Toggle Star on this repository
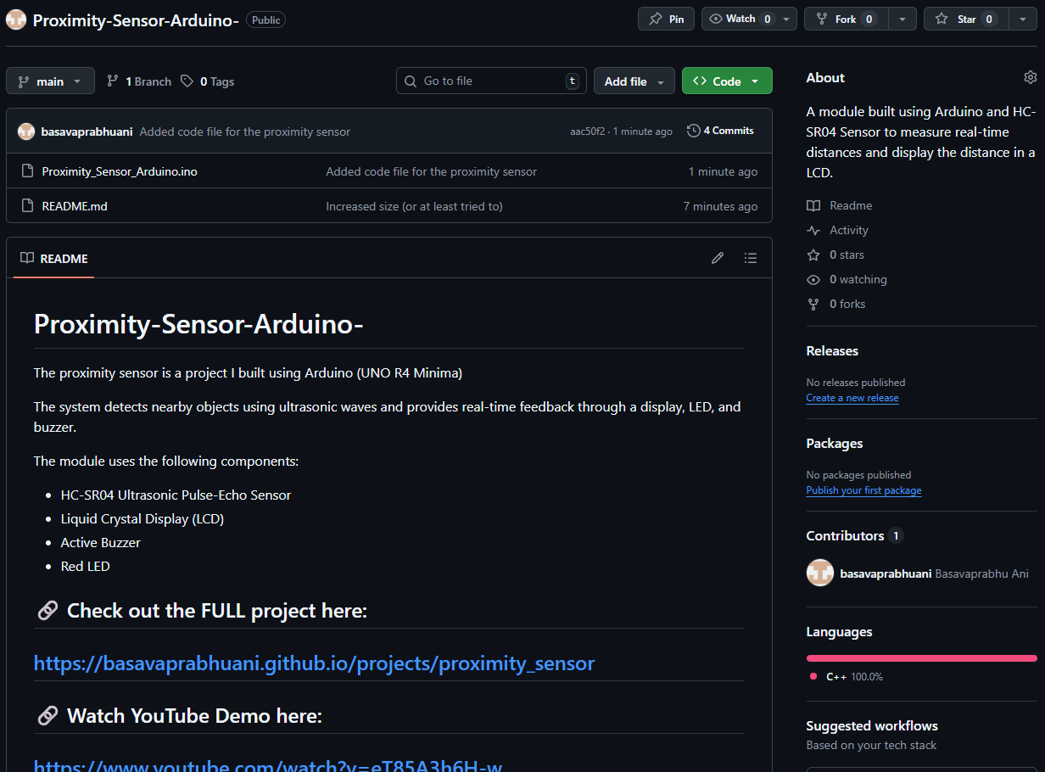Screen dimensions: 1045x772 coord(965,19)
